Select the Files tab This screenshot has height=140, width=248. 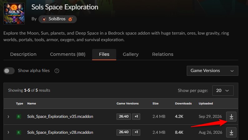pyautogui.click(x=104, y=54)
